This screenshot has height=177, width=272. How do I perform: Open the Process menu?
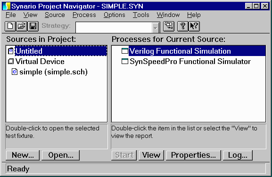pos(84,15)
